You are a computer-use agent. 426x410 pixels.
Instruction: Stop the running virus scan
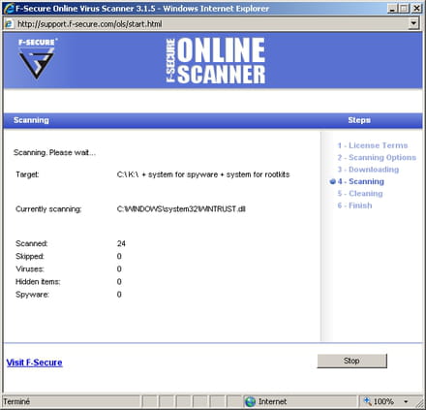351,361
